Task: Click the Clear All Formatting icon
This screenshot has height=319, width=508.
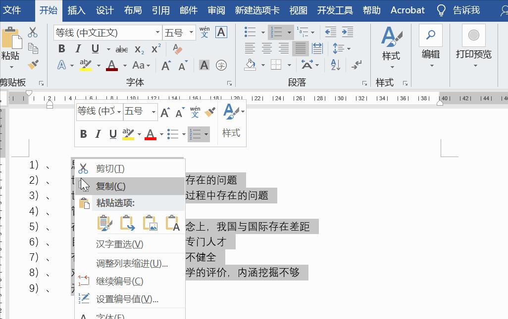Action: coord(177,48)
